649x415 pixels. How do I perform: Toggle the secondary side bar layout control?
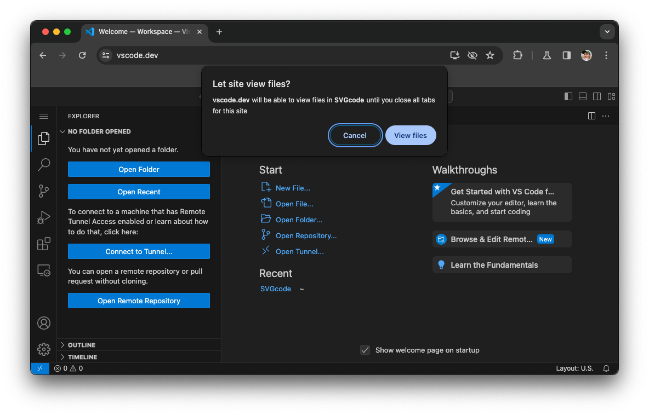[596, 96]
